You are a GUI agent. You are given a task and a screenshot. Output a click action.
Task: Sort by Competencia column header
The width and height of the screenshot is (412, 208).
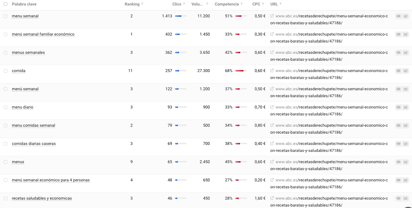tap(227, 4)
